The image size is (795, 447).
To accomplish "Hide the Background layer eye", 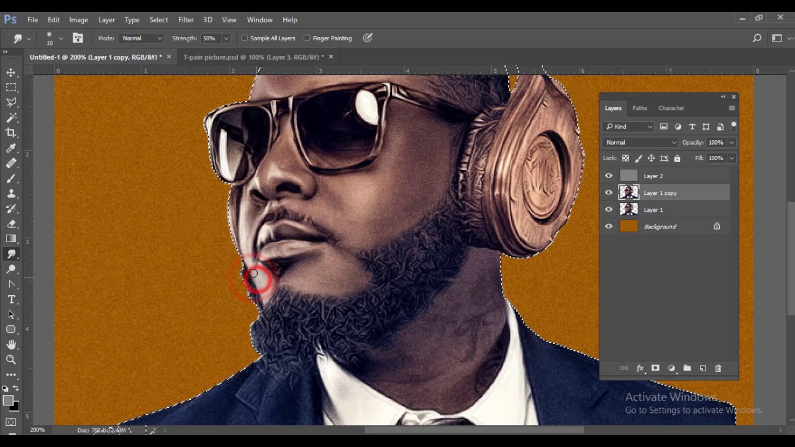I will (x=609, y=226).
